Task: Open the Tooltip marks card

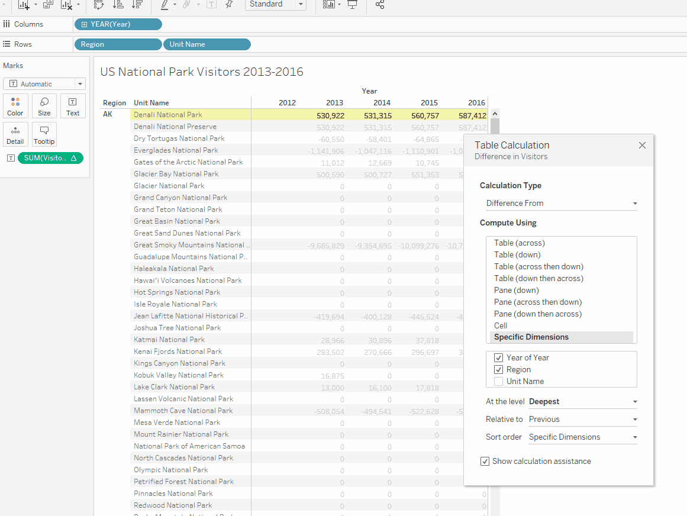Action: 44,134
